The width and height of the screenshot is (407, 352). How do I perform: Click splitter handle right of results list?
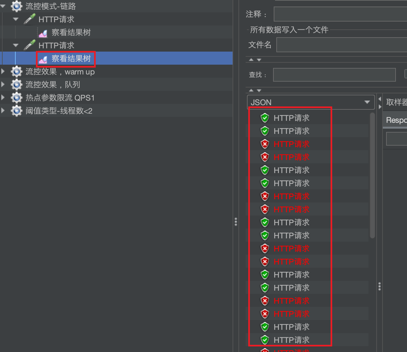[379, 286]
